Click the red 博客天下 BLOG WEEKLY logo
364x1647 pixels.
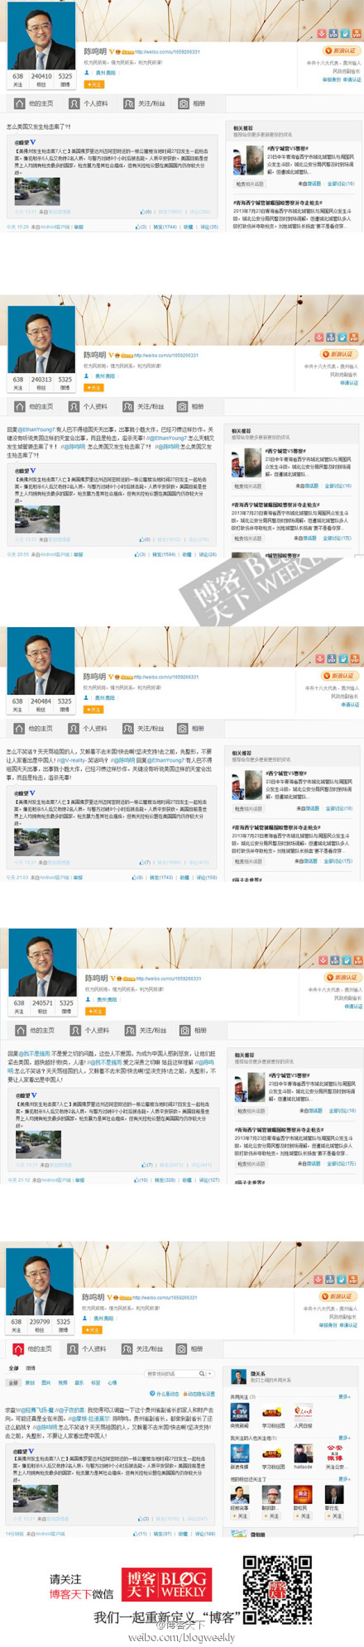pos(165,1584)
